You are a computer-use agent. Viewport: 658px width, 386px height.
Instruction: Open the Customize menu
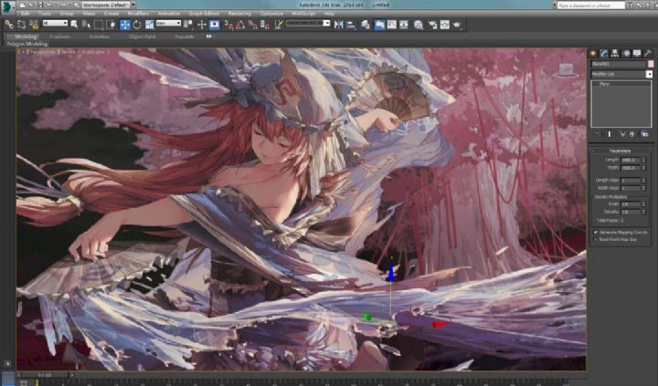tap(271, 14)
